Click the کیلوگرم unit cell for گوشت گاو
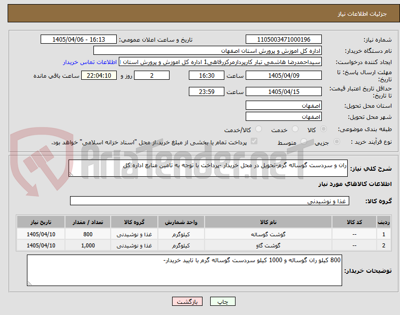This screenshot has width=400, height=315. click(x=181, y=245)
